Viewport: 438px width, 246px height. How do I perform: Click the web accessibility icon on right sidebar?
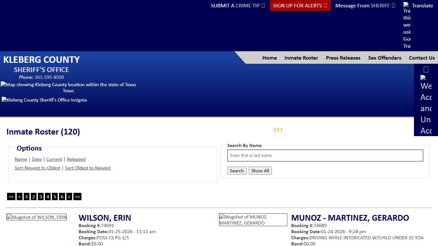(x=423, y=77)
